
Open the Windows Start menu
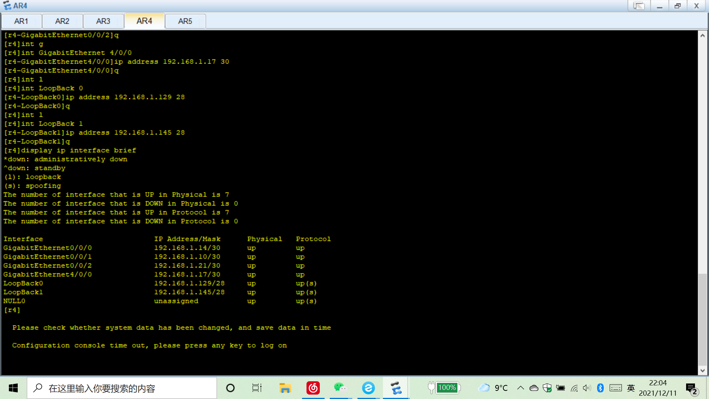13,388
